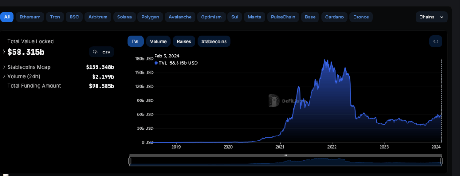Expand the Volume (24h) row
The image size is (460, 176).
(4, 76)
